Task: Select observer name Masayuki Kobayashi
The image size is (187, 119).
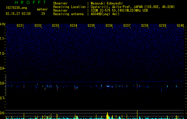Action: (x=107, y=3)
